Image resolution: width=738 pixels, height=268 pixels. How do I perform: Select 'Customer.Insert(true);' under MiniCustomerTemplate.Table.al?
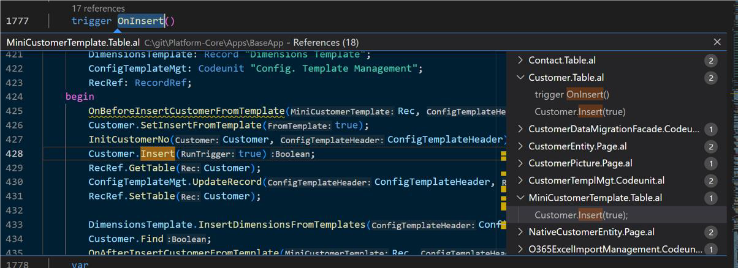pos(581,215)
